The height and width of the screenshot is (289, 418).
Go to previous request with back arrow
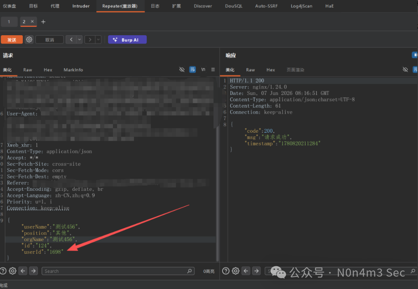71,40
